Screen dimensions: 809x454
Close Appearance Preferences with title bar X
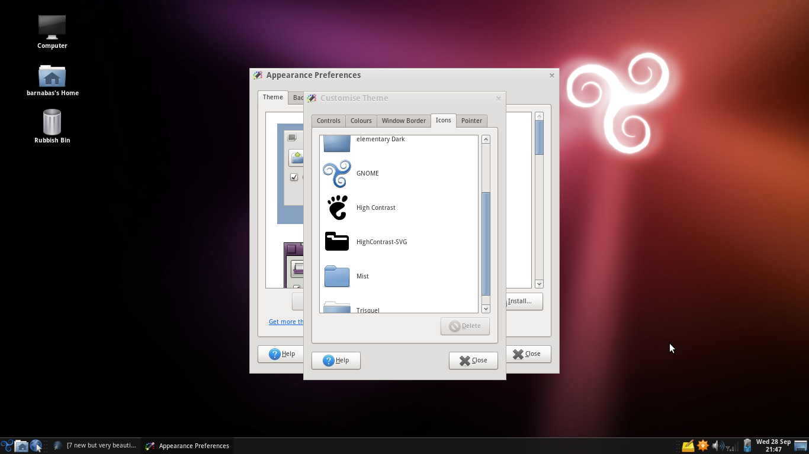pyautogui.click(x=551, y=75)
